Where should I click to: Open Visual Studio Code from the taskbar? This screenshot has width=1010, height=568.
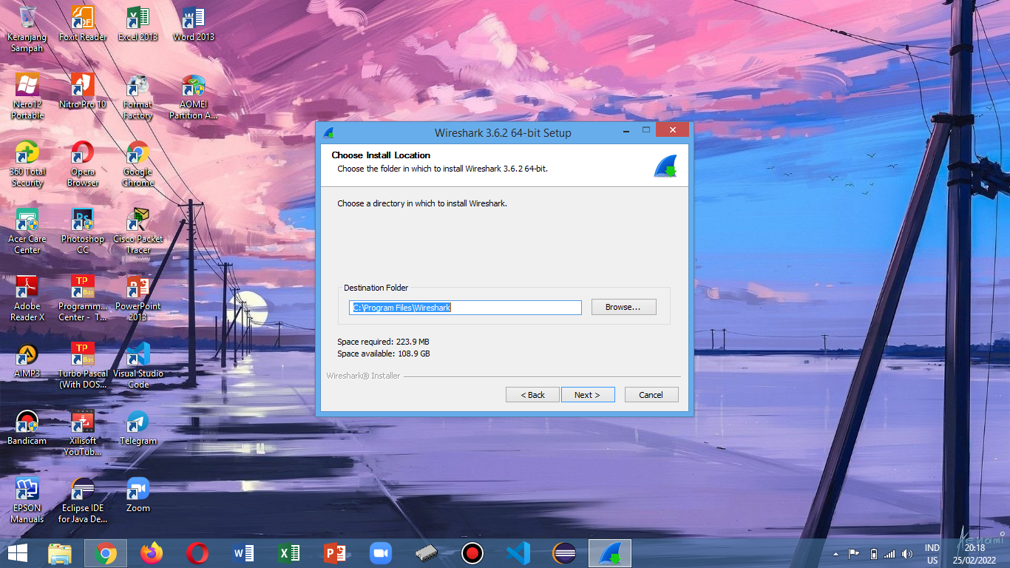point(518,552)
